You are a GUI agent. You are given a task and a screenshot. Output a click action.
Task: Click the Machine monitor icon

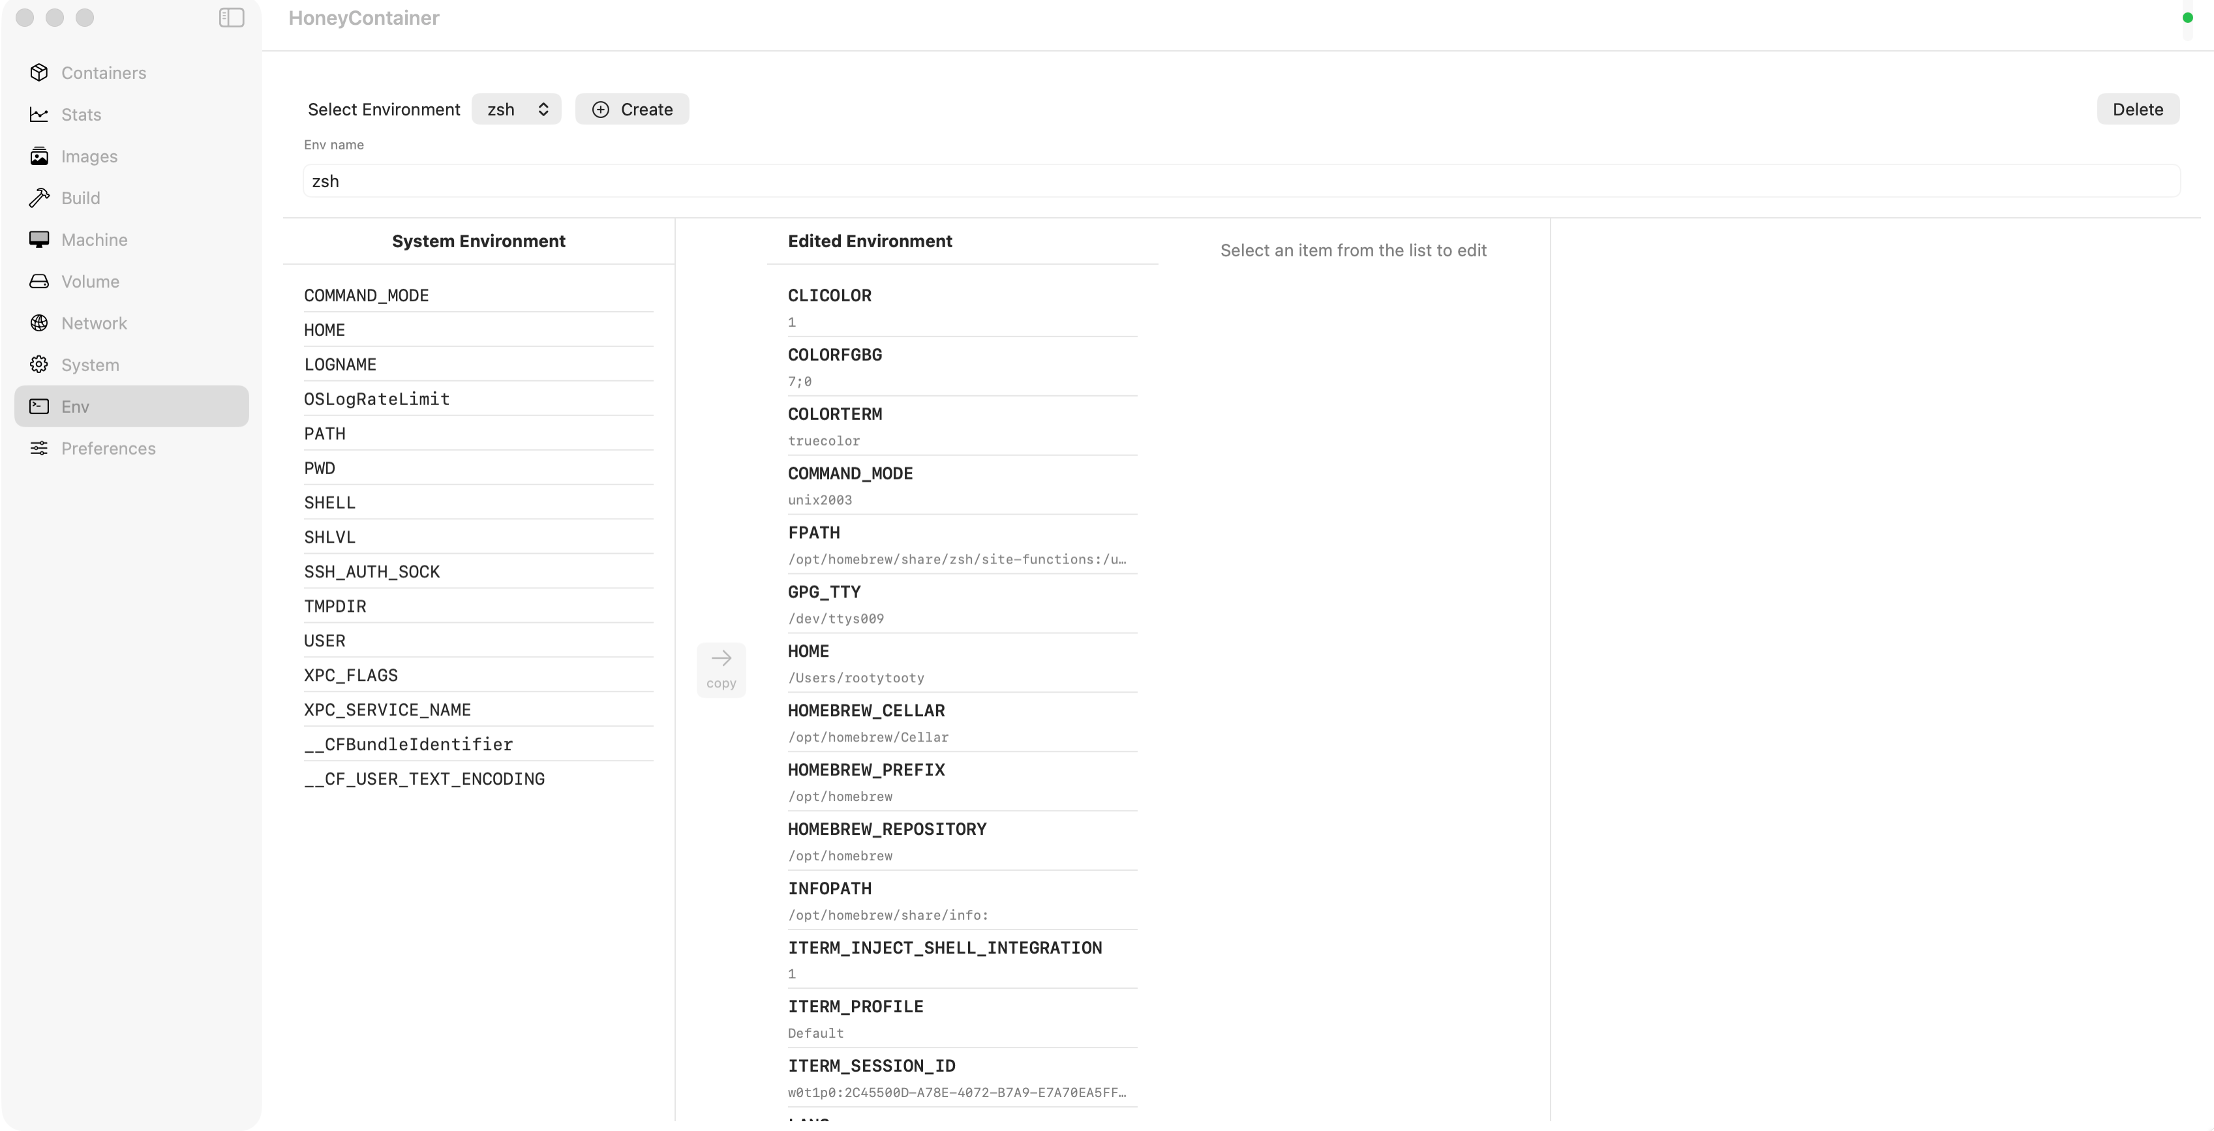(x=38, y=240)
